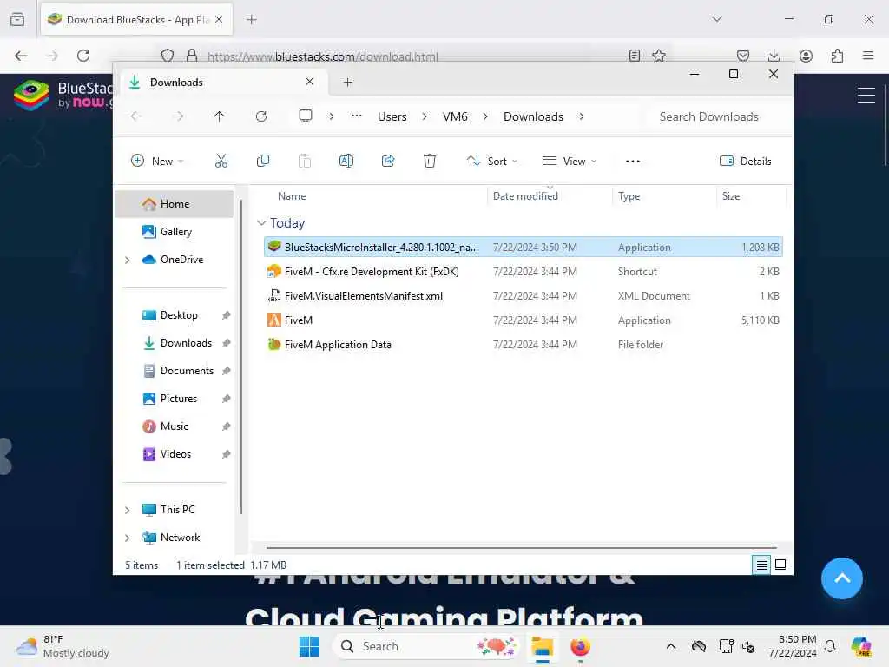This screenshot has height=667, width=889.
Task: Toggle the Details pane button
Action: 746,161
